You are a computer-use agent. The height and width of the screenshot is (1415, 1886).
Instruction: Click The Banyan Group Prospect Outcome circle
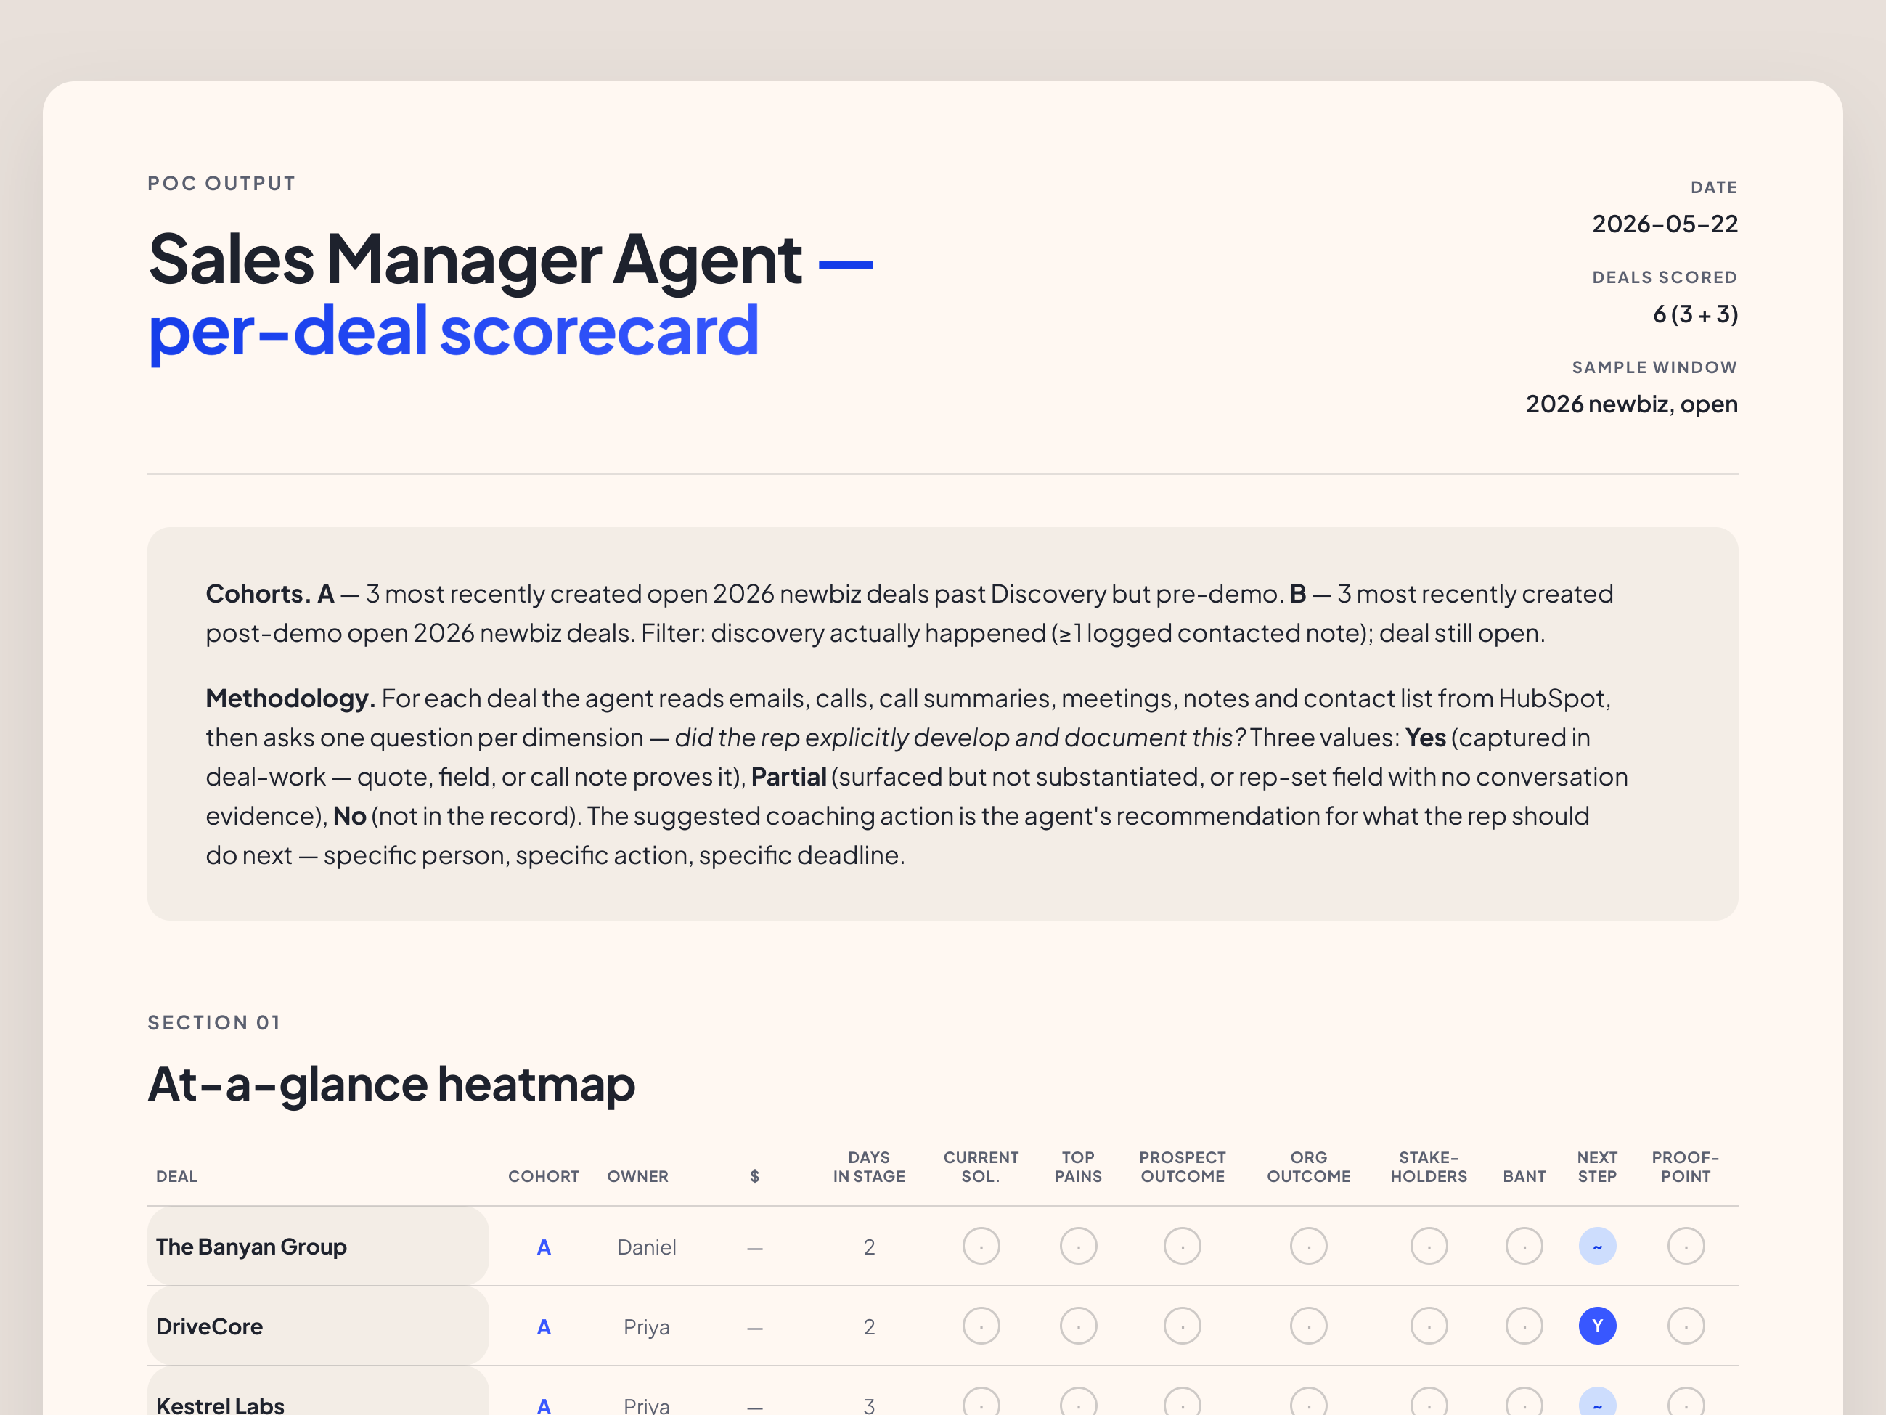1182,1246
